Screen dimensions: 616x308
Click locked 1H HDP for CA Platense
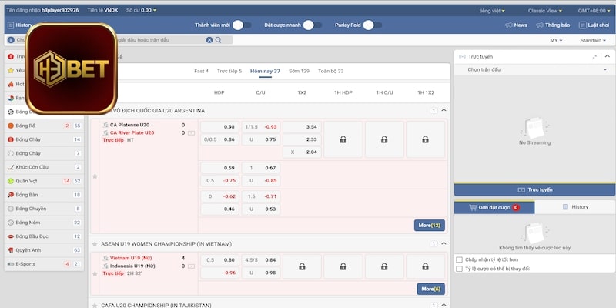coord(343,139)
